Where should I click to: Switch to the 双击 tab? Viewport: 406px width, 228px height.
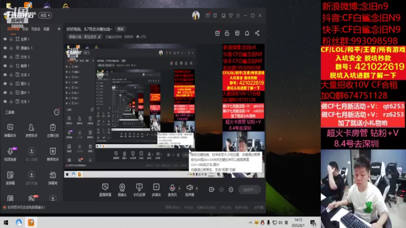(x=25, y=29)
